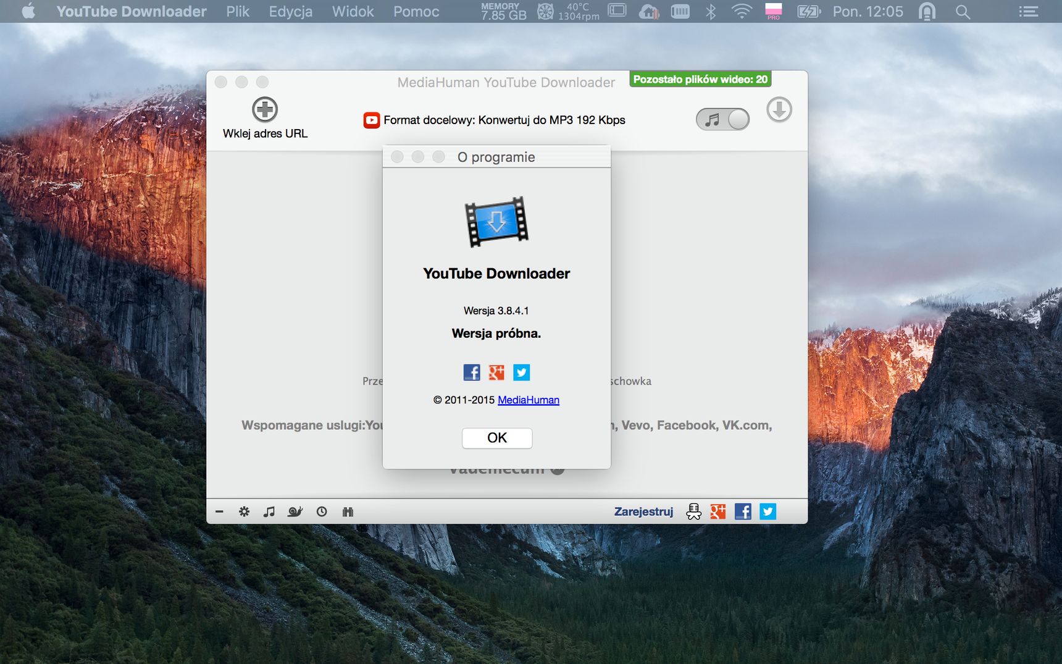Click the Wersja próbna. text
This screenshot has width=1062, height=664.
[496, 334]
